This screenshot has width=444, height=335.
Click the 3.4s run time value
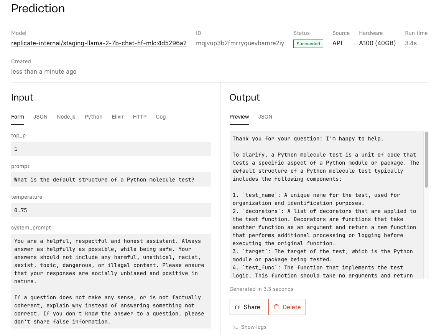click(x=411, y=43)
